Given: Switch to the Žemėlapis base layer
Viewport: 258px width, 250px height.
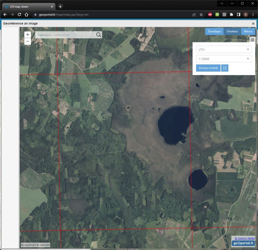Looking at the screenshot, I should 214,31.
